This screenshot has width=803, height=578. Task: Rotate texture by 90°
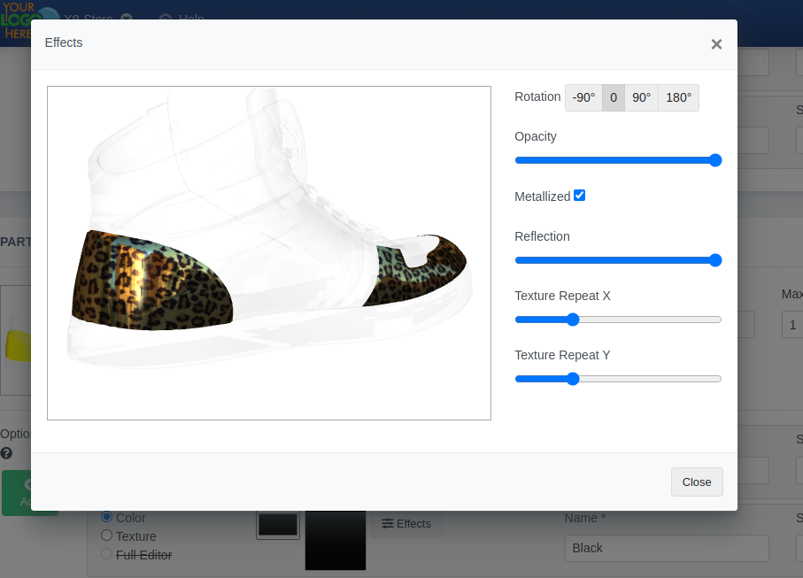641,97
